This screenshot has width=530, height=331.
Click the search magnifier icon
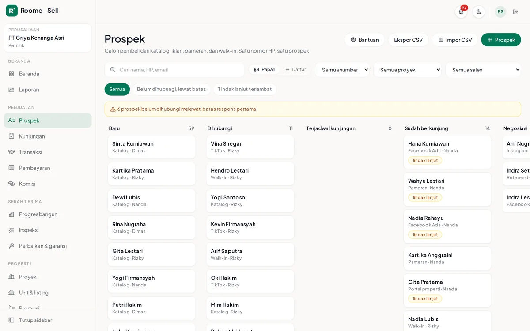pos(113,70)
